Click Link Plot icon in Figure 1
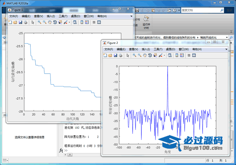 click(75, 22)
